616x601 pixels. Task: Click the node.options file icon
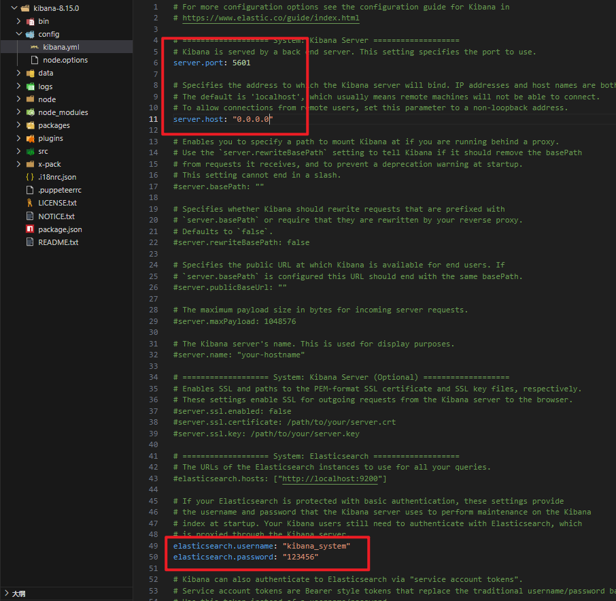pyautogui.click(x=35, y=60)
